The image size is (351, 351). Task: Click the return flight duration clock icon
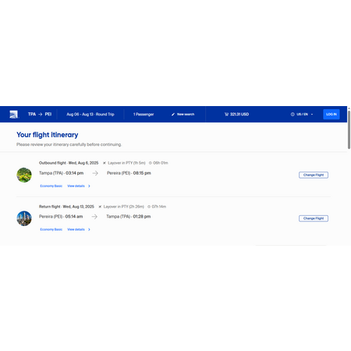tap(149, 207)
